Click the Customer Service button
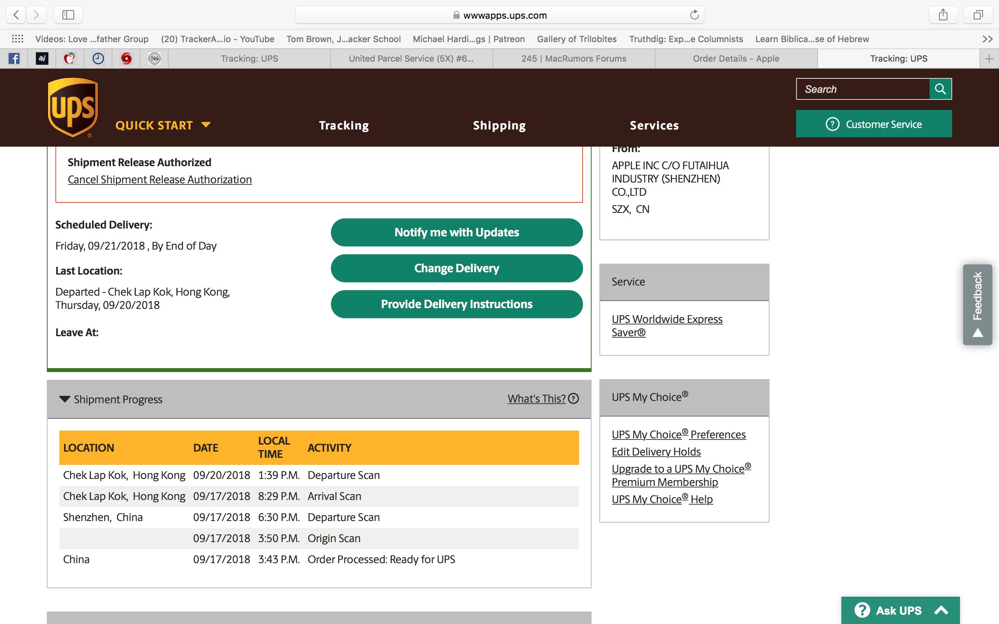 tap(874, 124)
